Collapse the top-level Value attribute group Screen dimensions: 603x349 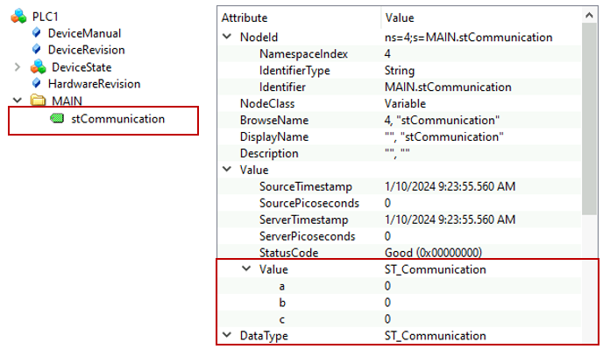click(x=227, y=170)
